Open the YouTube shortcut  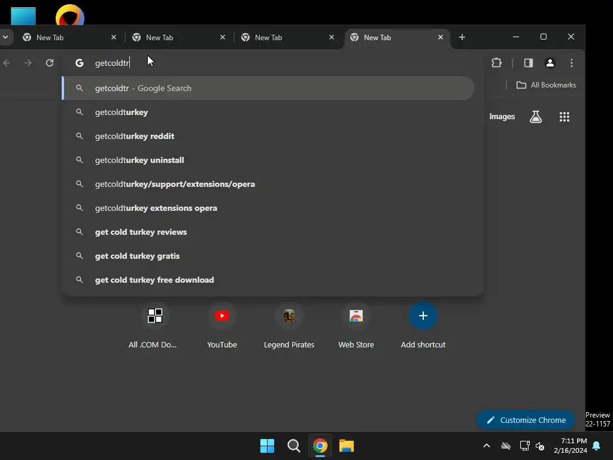coord(222,325)
